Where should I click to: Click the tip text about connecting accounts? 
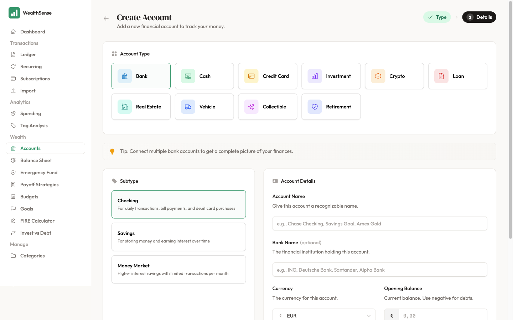(206, 151)
